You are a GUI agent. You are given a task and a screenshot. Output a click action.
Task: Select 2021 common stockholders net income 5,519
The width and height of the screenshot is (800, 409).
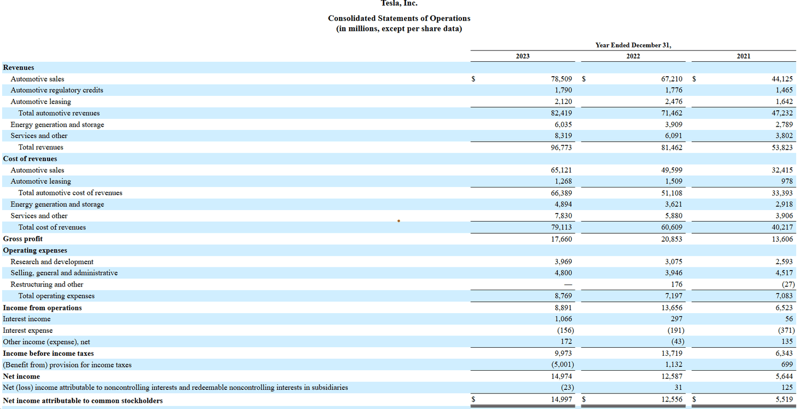[784, 400]
